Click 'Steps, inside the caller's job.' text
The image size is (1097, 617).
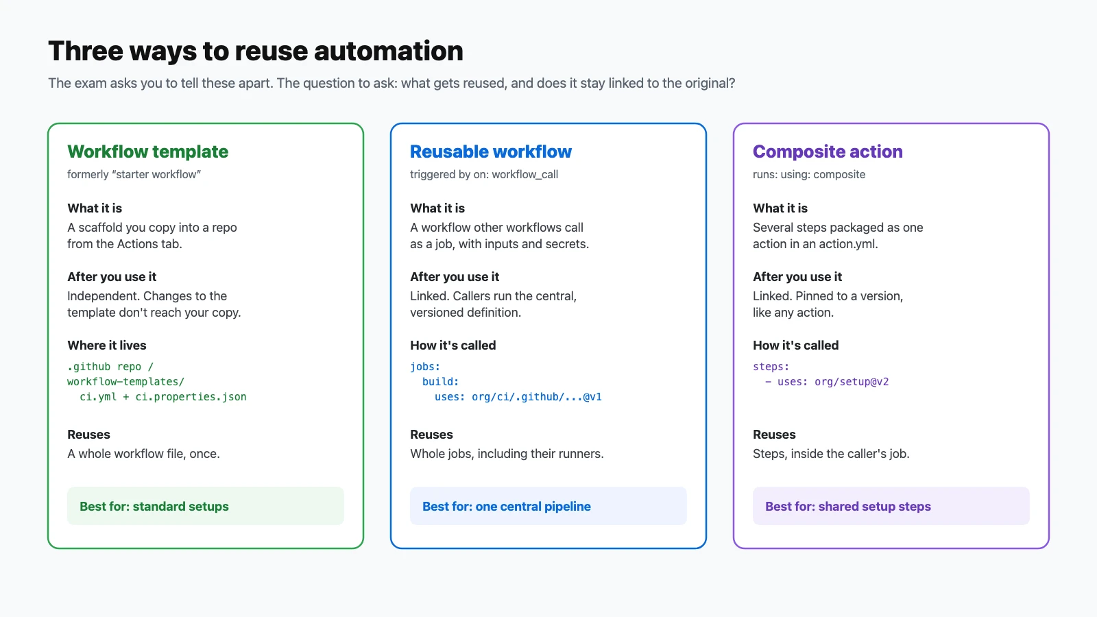pyautogui.click(x=832, y=454)
